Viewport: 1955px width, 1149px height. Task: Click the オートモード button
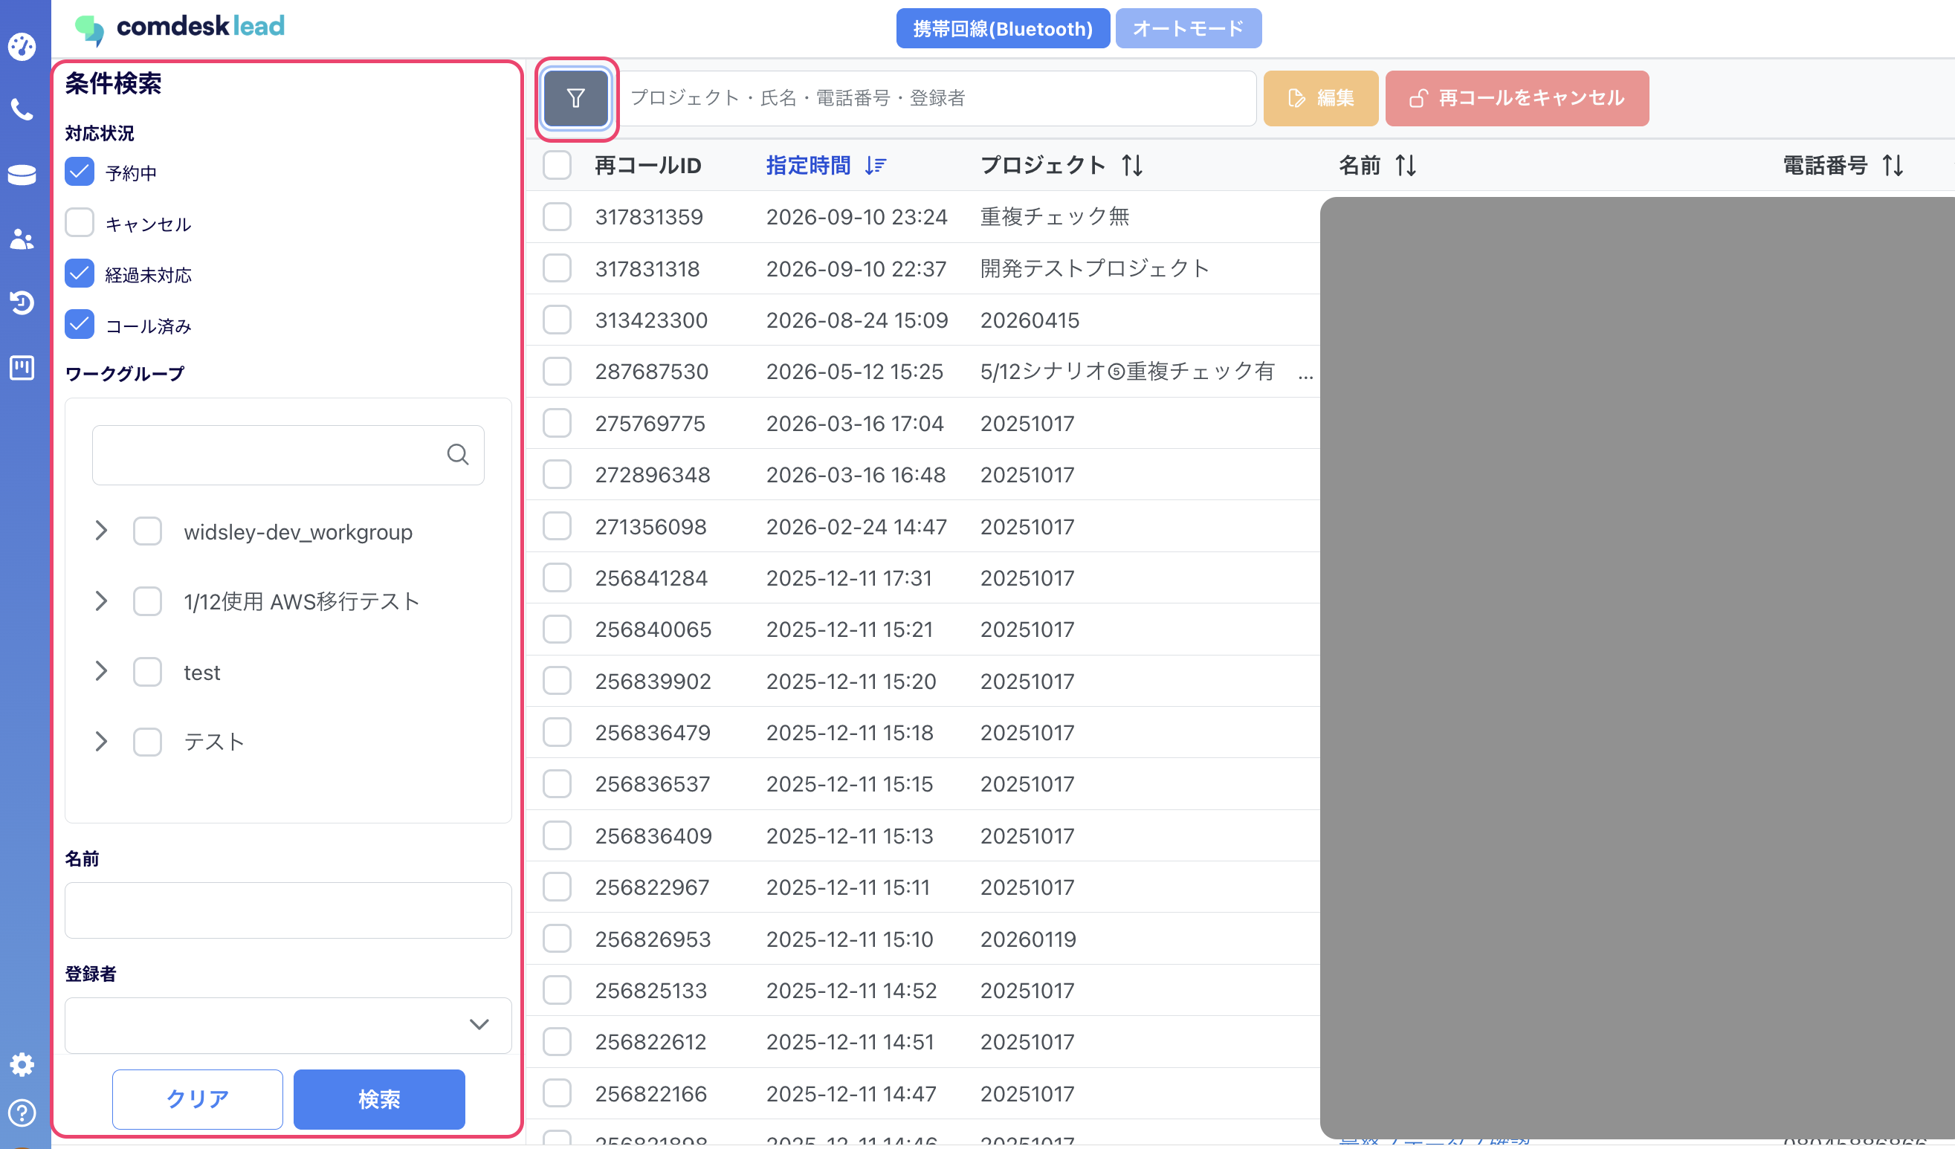(1188, 29)
